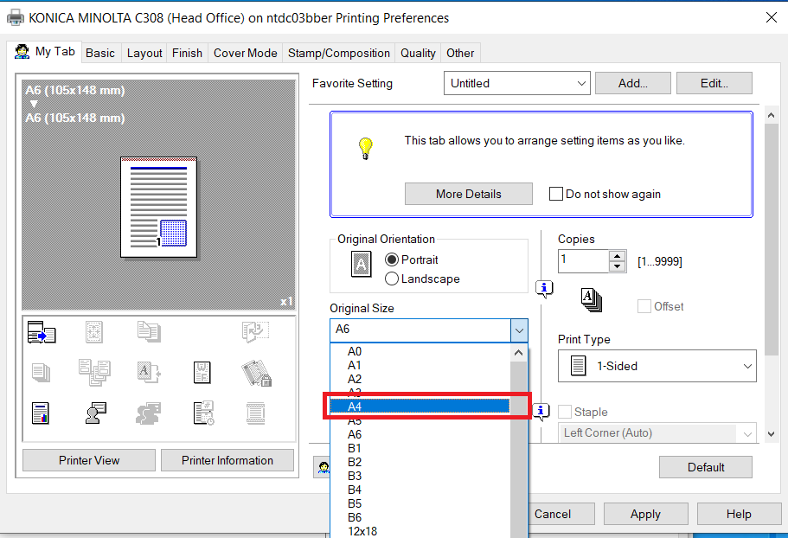Choose B5 in the open size list
The height and width of the screenshot is (538, 788).
[420, 503]
